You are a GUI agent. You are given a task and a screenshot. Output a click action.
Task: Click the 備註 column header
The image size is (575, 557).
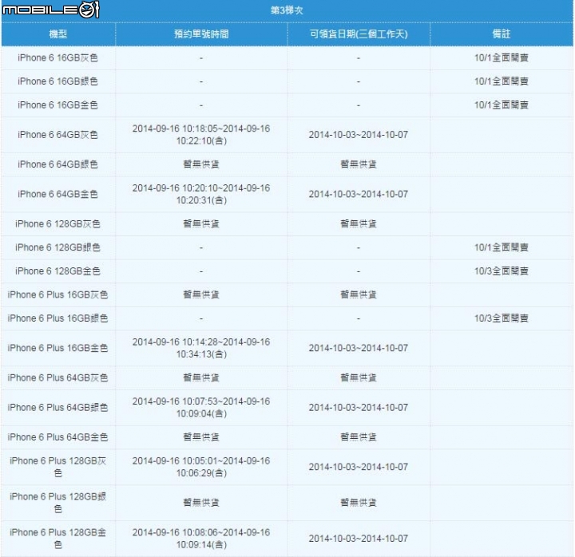pyautogui.click(x=502, y=34)
